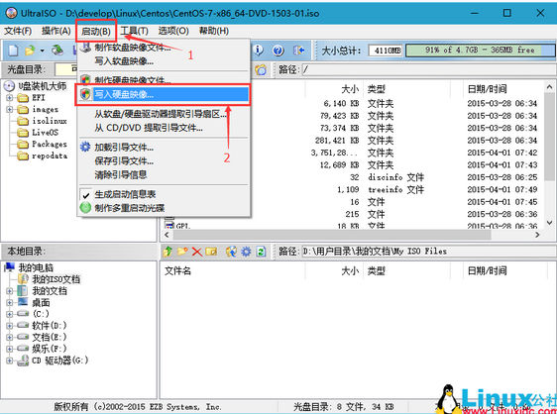Open the 操作(A) menu
Image resolution: width=557 pixels, height=414 pixels.
(56, 31)
